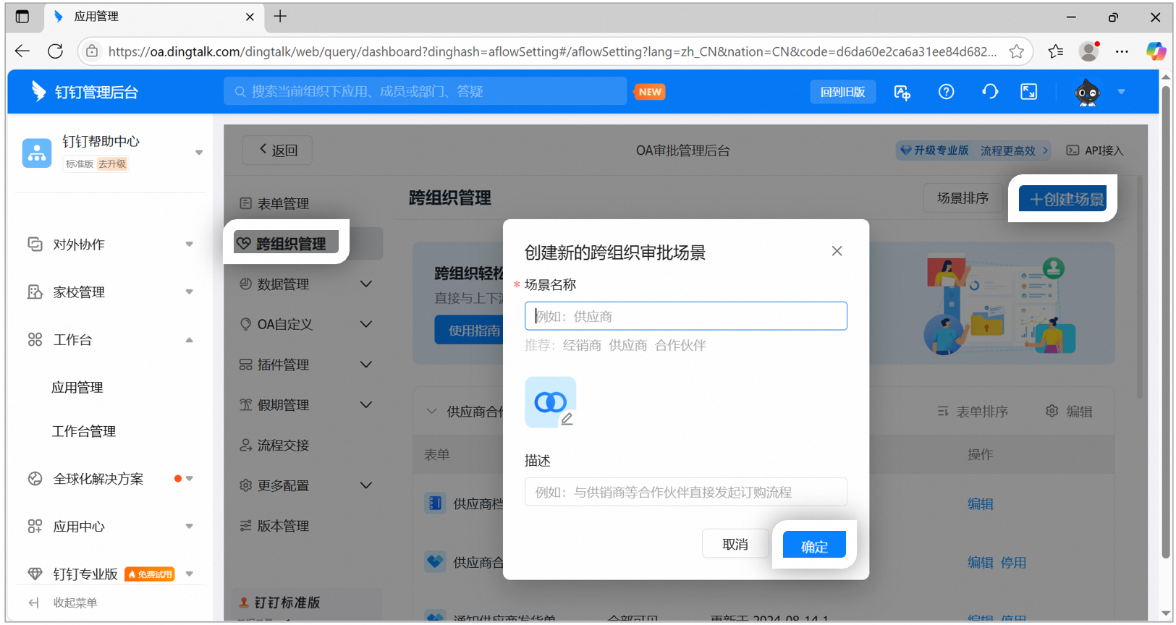
Task: Close the 应用管理 browser tab
Action: coord(250,17)
